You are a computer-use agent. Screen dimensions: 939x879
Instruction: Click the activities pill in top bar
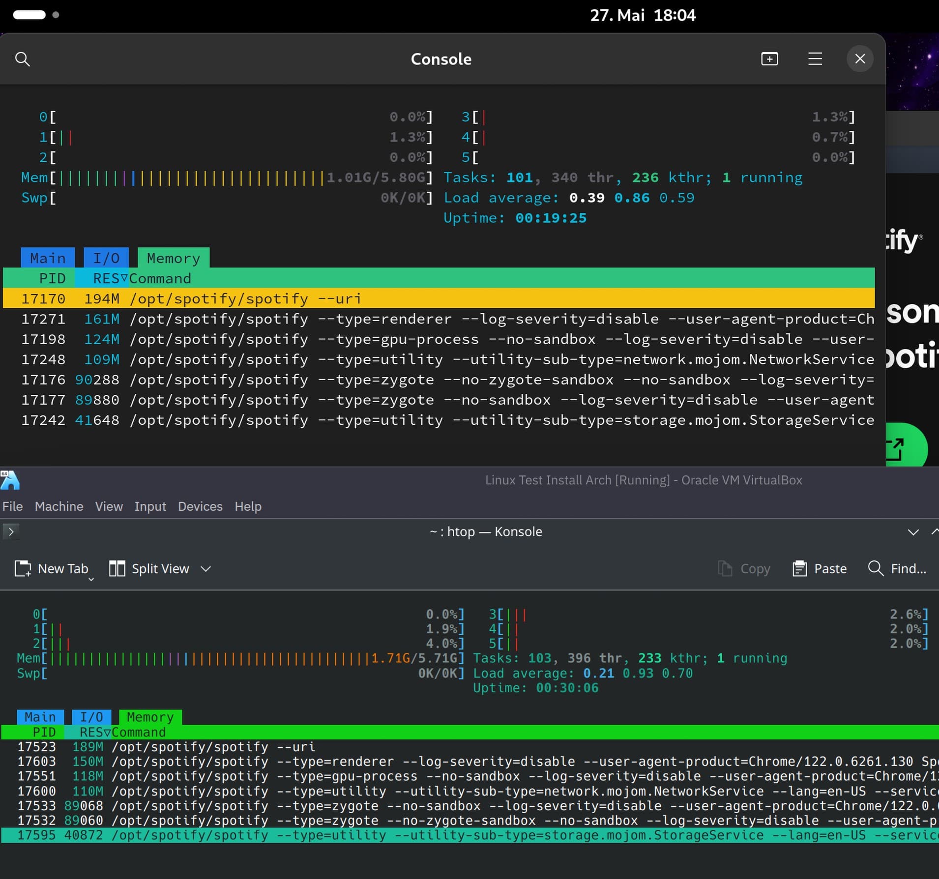pos(29,15)
